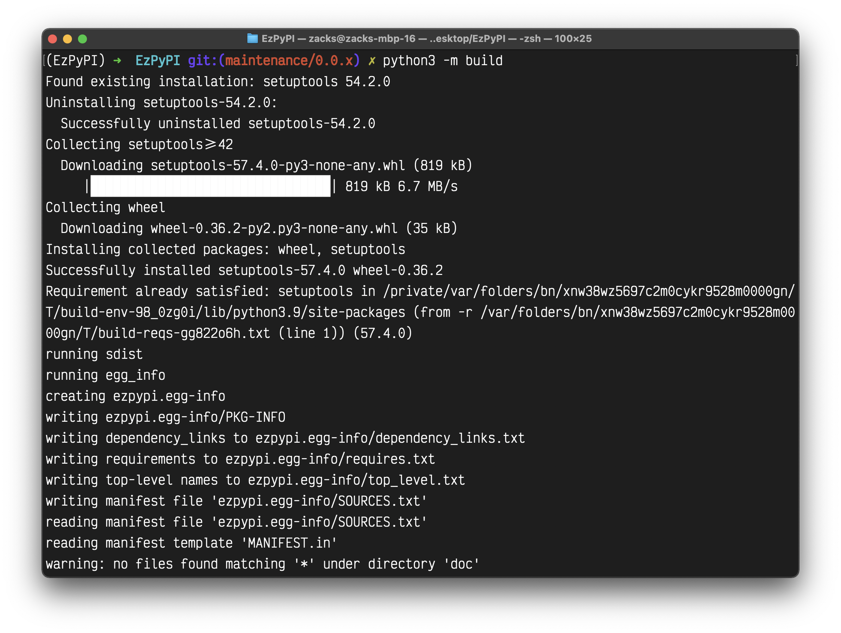The width and height of the screenshot is (841, 633).
Task: Click the '819 kB 6.7 MB/s' download speed text
Action: (401, 187)
